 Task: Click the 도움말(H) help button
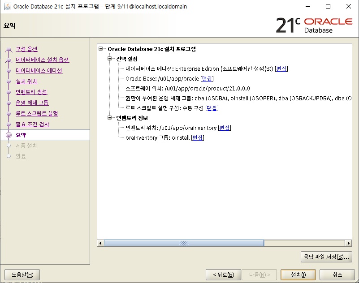(x=22, y=274)
